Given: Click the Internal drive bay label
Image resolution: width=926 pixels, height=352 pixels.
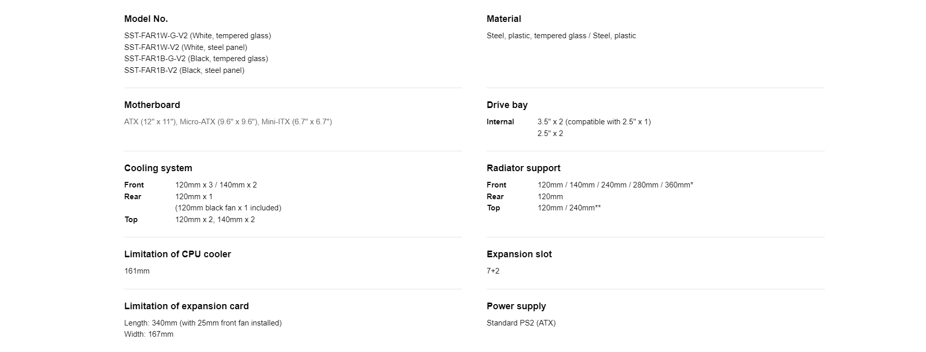Looking at the screenshot, I should pyautogui.click(x=500, y=122).
